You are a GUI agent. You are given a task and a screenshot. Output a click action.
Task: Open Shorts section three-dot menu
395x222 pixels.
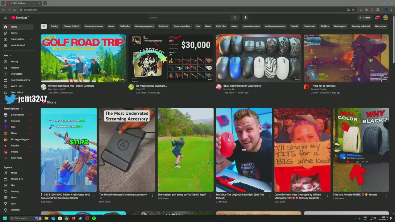click(x=386, y=102)
